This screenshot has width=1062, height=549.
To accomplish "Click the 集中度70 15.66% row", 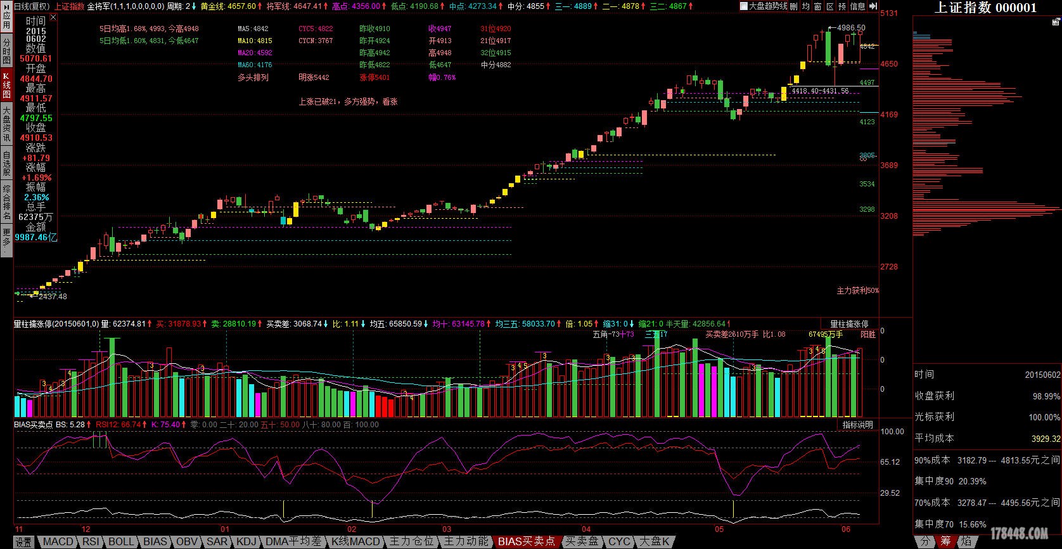I will (x=951, y=524).
